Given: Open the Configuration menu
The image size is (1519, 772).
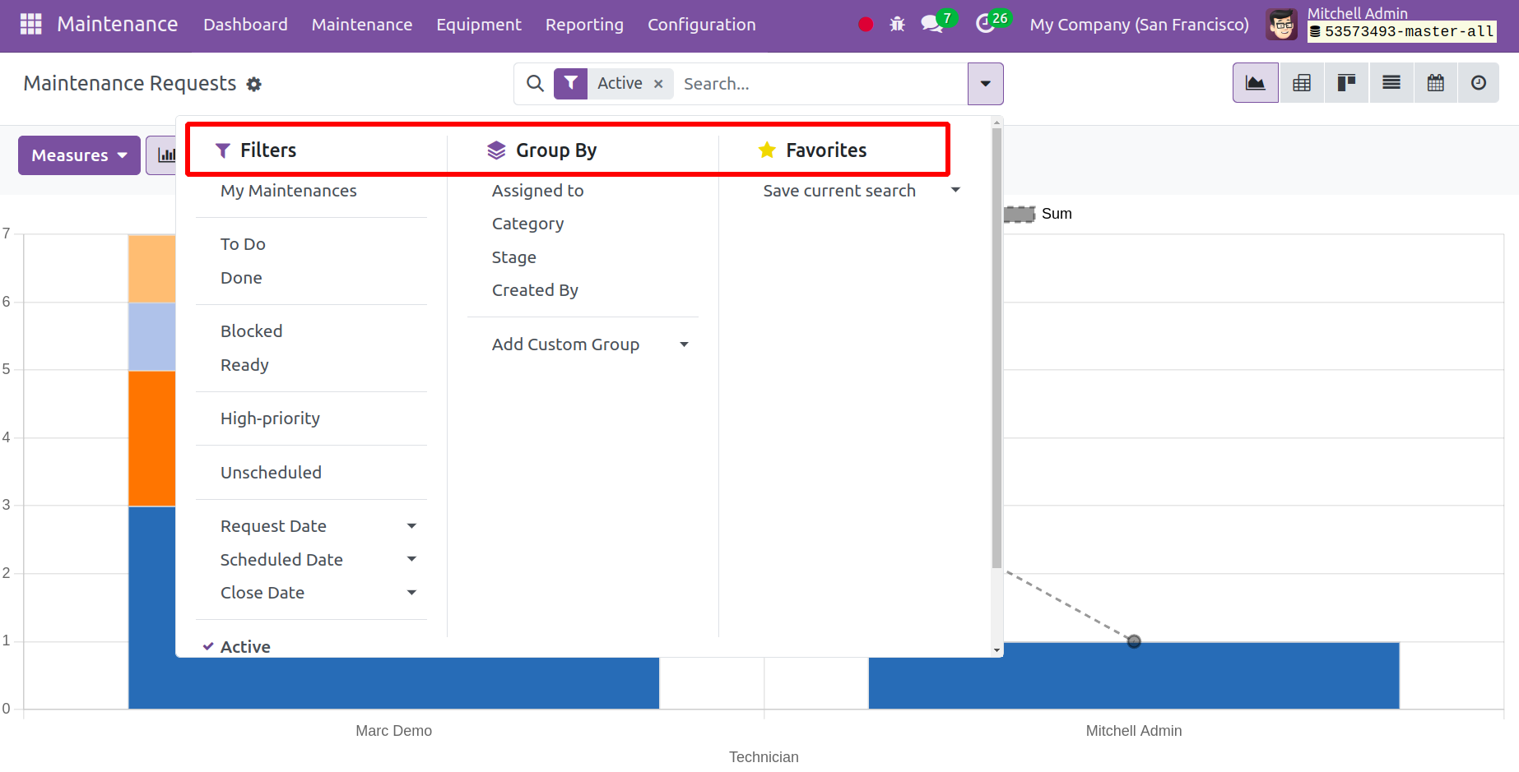Looking at the screenshot, I should (701, 25).
